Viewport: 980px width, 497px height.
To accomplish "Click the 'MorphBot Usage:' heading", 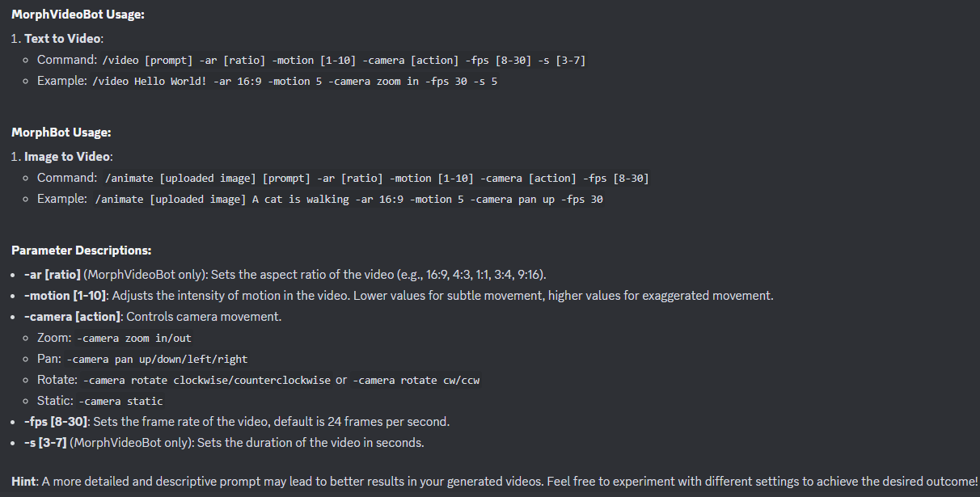I will (x=61, y=133).
